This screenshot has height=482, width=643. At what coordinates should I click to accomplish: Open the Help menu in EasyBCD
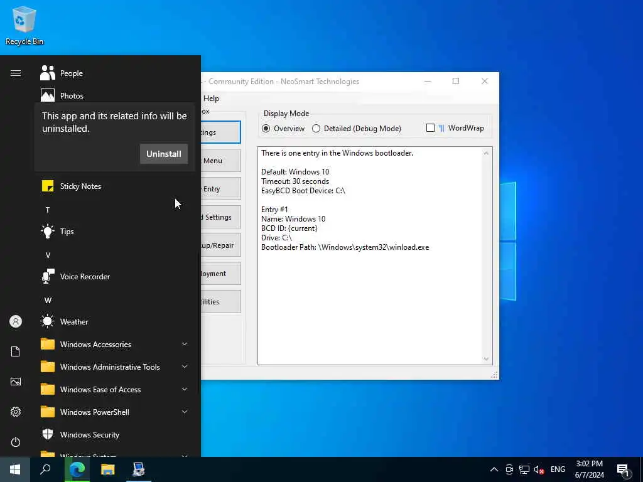tap(211, 99)
